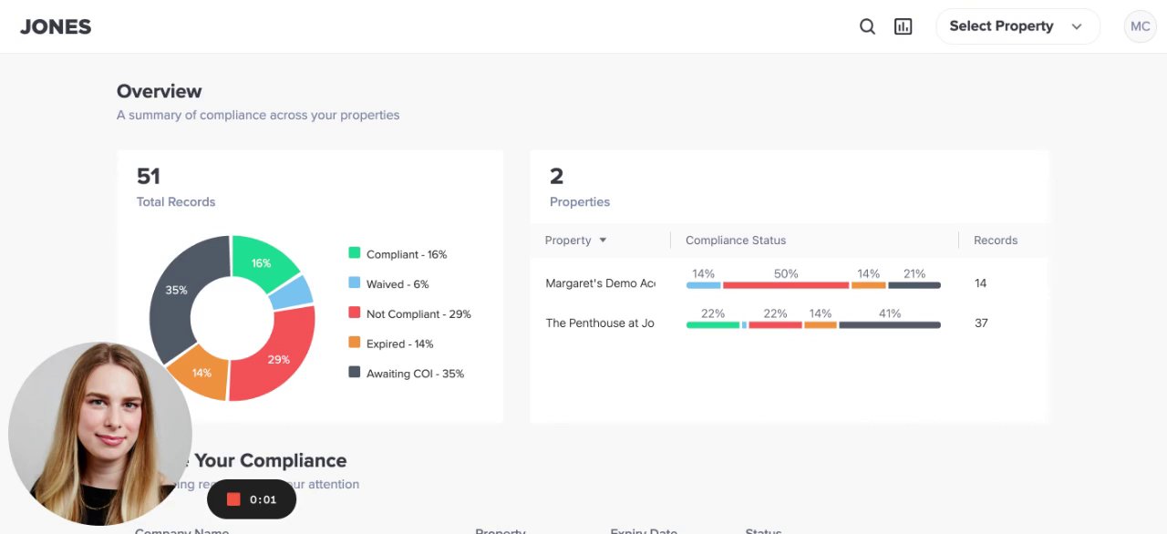The width and height of the screenshot is (1167, 534).
Task: Click the 50% red bar for Margaret's Demo
Action: (786, 285)
